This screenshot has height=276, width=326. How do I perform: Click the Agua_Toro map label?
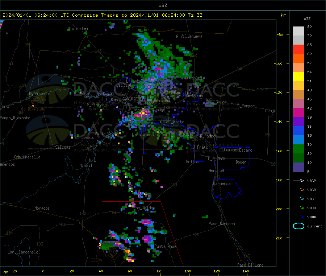click(39, 94)
